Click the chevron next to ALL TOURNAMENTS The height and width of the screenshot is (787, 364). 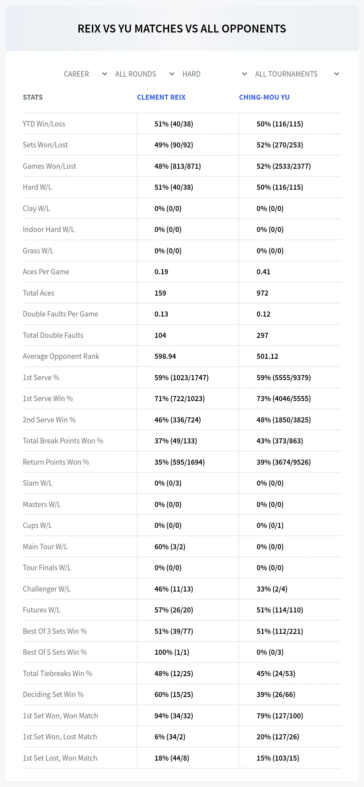337,74
